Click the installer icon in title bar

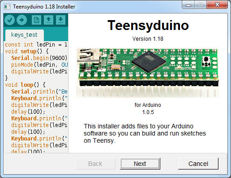(x=7, y=7)
